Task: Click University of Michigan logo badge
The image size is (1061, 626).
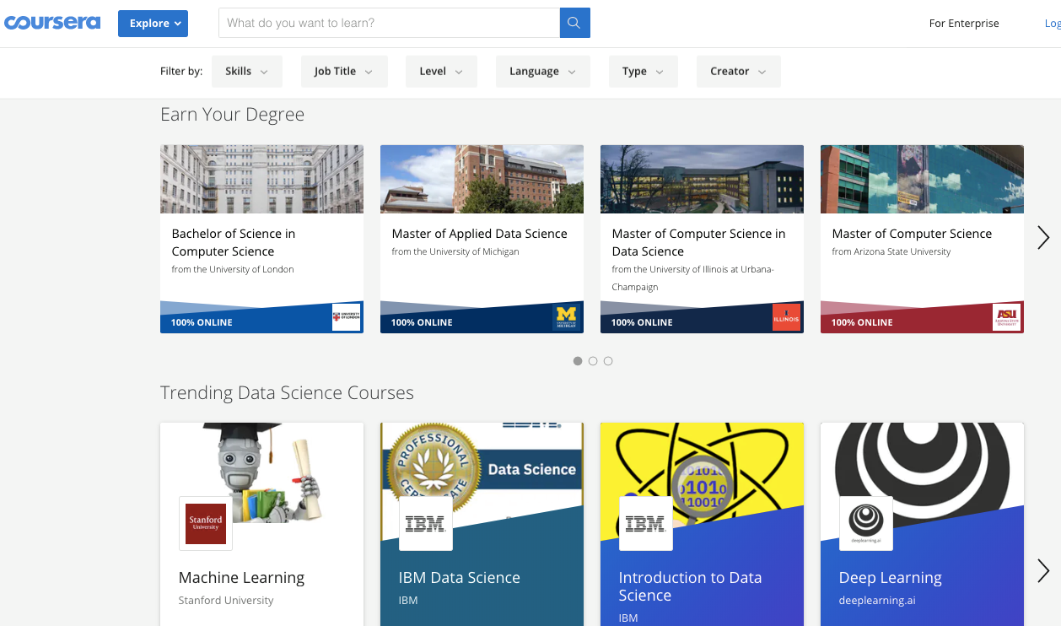Action: tap(566, 317)
